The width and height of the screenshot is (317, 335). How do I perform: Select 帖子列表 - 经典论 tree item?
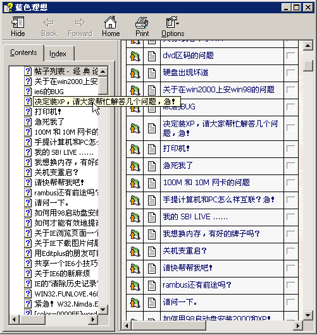(x=66, y=71)
